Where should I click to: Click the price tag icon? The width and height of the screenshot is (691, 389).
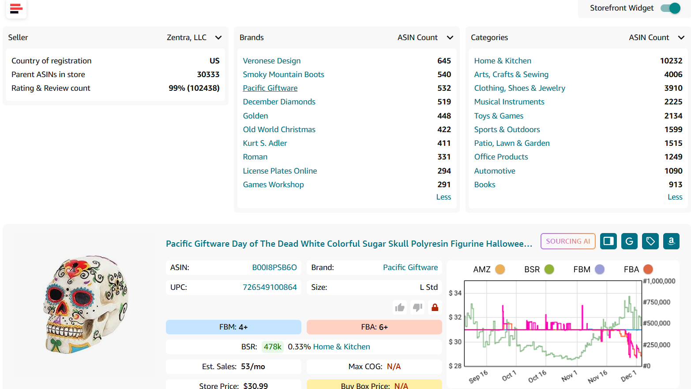click(650, 241)
